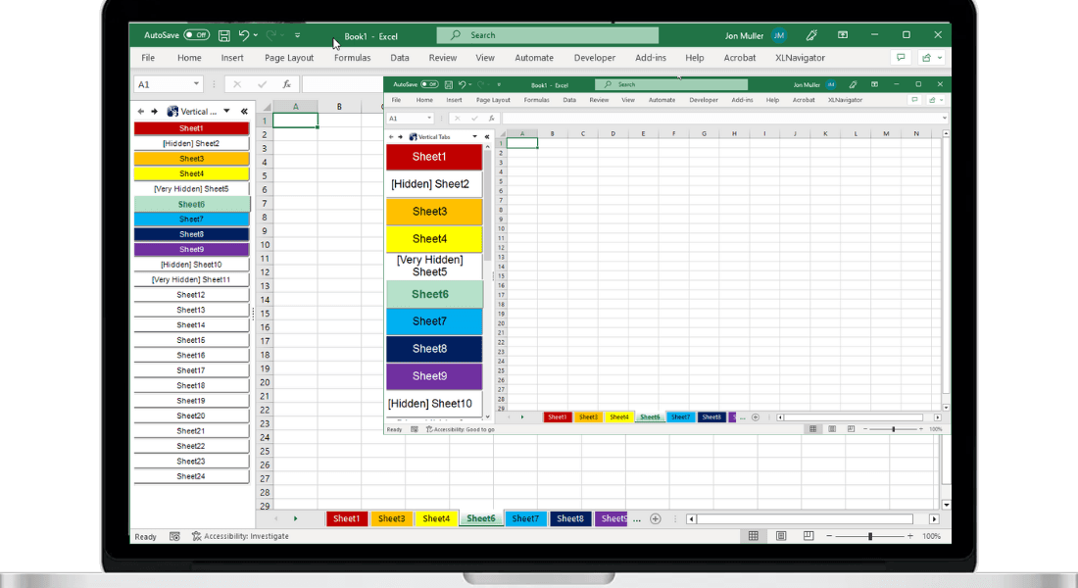Screen dimensions: 1078x588
Task: Click the Search box at the top
Action: click(x=546, y=34)
